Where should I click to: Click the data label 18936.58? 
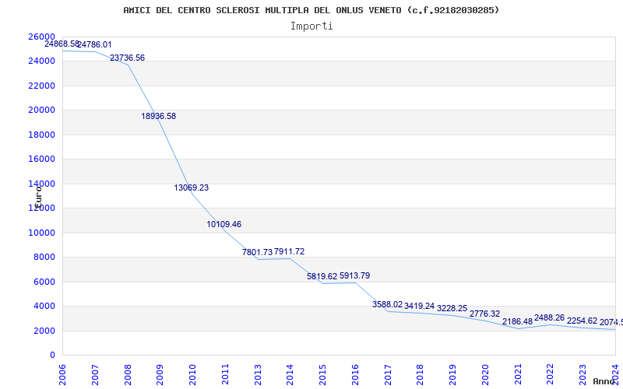click(158, 116)
